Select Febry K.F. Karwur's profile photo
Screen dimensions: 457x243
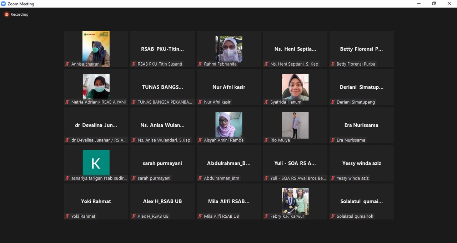(x=295, y=201)
